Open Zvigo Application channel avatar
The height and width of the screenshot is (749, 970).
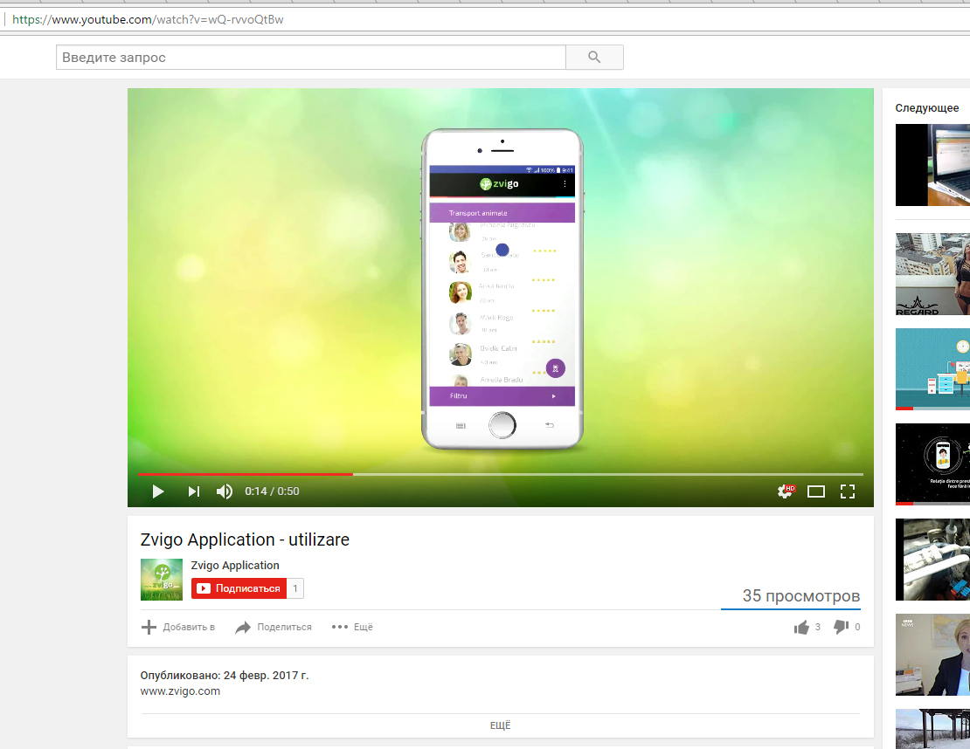click(x=162, y=580)
